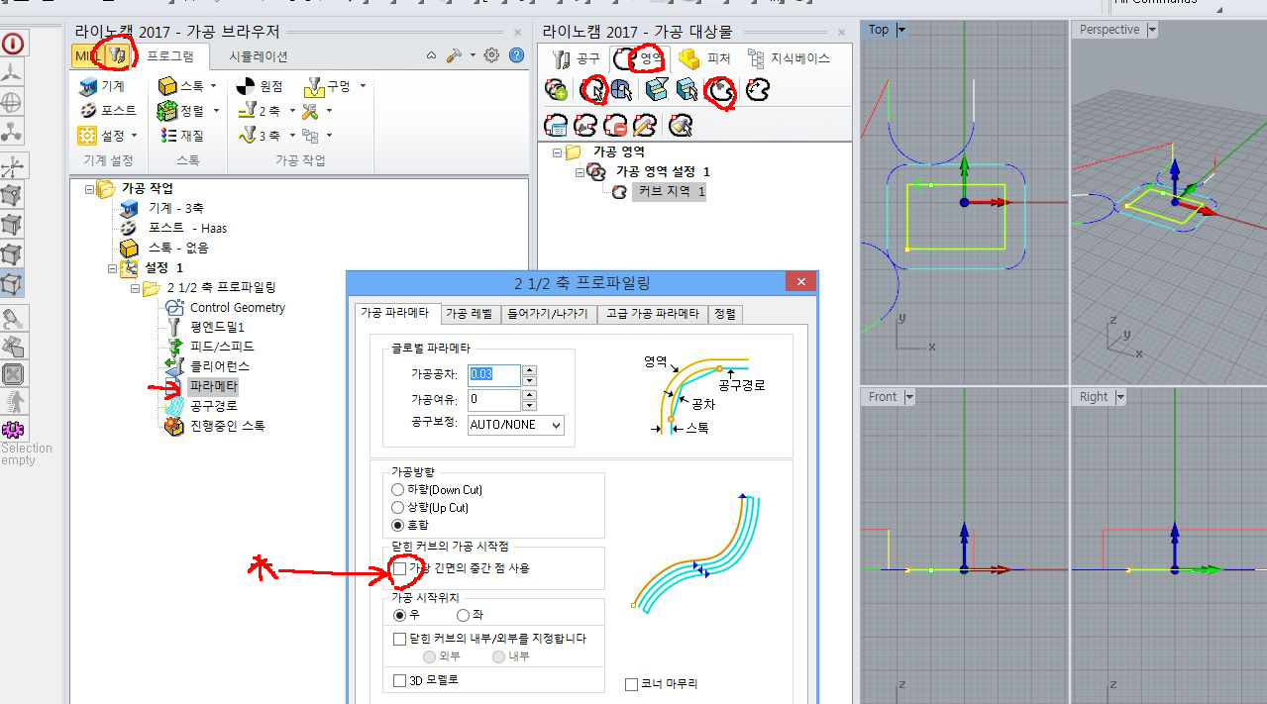Image resolution: width=1267 pixels, height=704 pixels.
Task: Select the 공구경로 toolpath tree item
Action: [213, 406]
